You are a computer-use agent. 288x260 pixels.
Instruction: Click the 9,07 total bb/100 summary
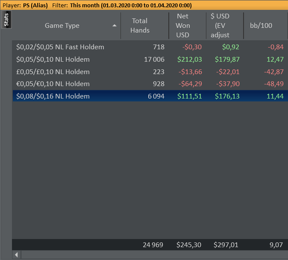(x=276, y=245)
